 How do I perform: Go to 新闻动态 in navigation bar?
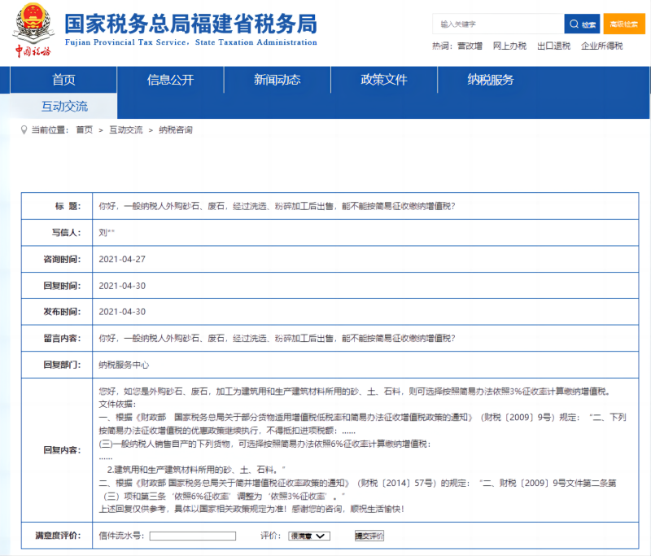point(277,80)
